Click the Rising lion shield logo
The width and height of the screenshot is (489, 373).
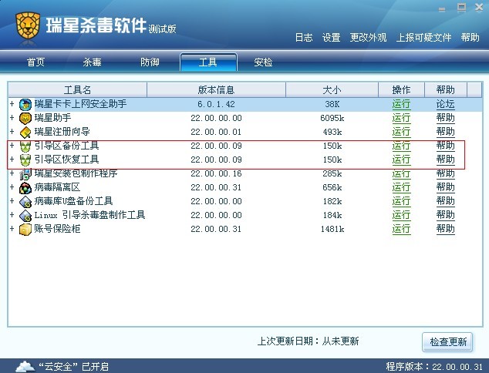[28, 25]
